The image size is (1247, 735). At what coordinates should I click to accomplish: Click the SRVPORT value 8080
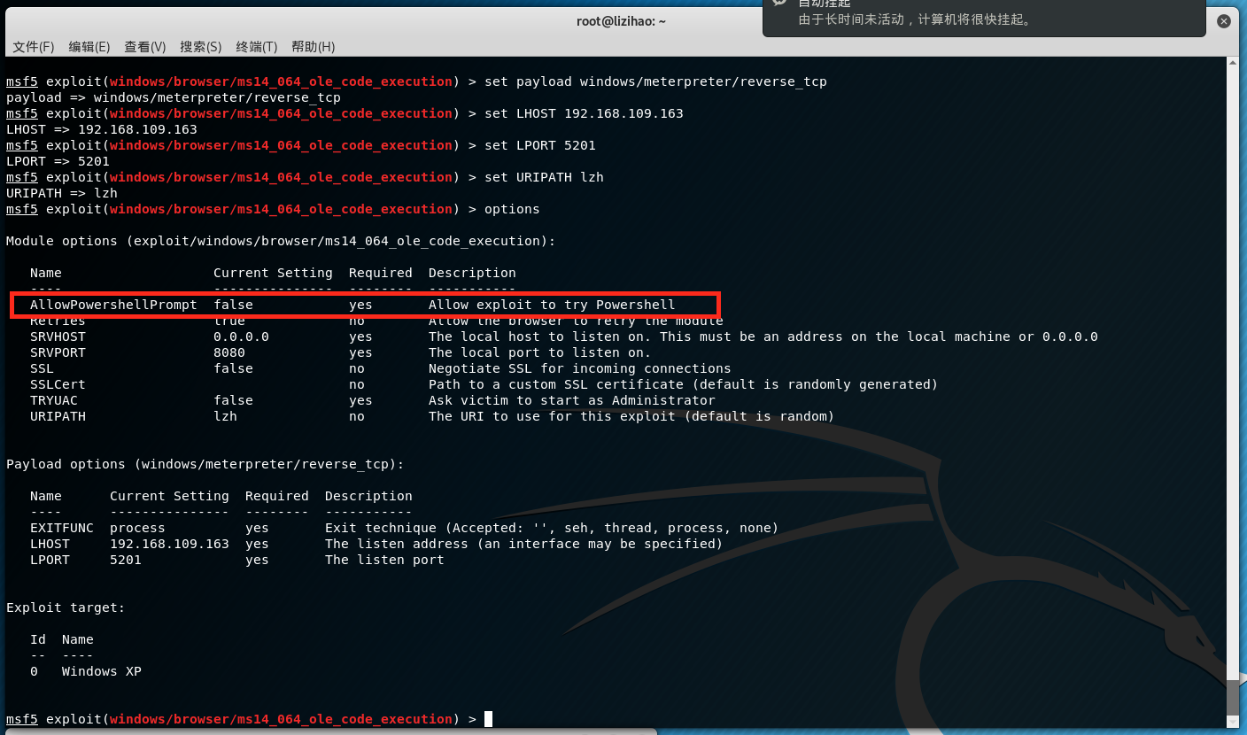coord(229,352)
